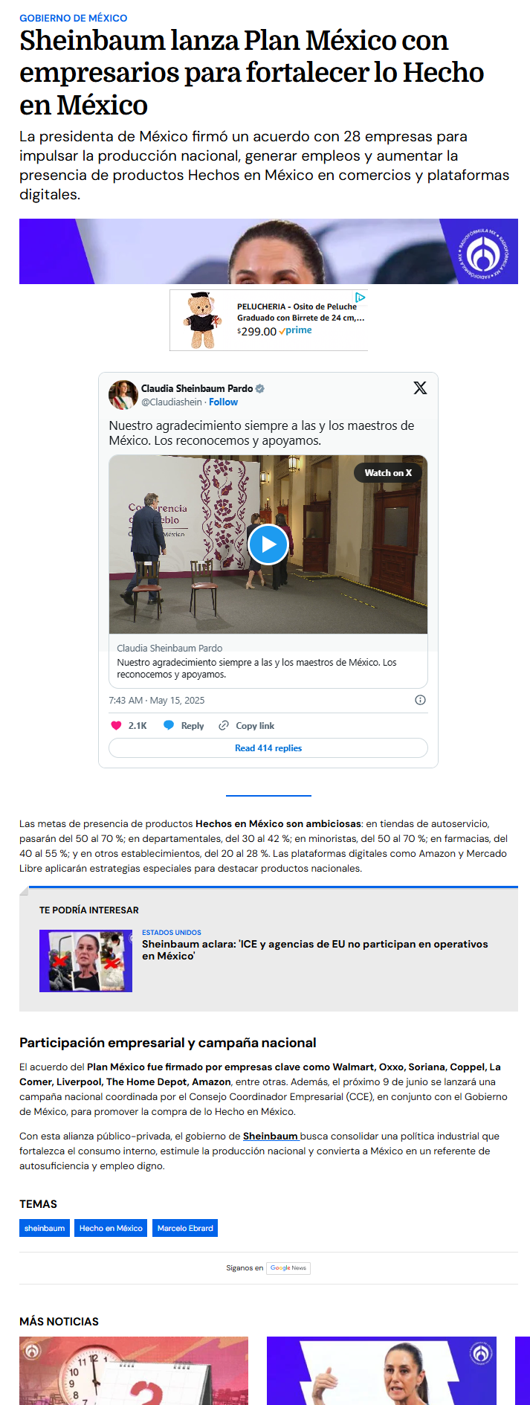The width and height of the screenshot is (530, 1405).
Task: Click the verified badge beside Claudia Sheinbaum Pardo
Action: point(260,388)
